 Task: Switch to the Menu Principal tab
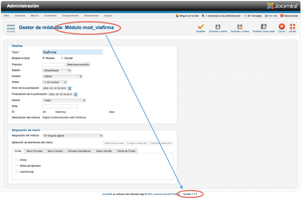[35, 151]
